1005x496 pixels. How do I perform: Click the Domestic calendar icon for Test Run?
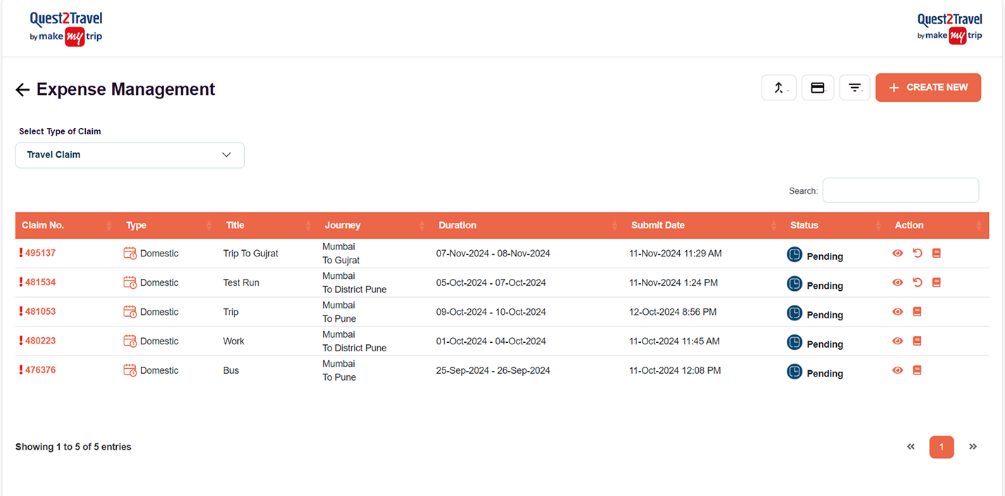[x=129, y=282]
